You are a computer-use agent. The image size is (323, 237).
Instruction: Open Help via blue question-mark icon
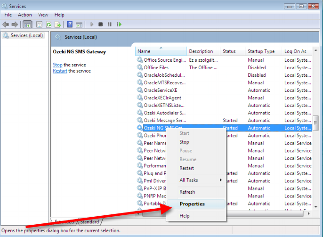[70, 25]
